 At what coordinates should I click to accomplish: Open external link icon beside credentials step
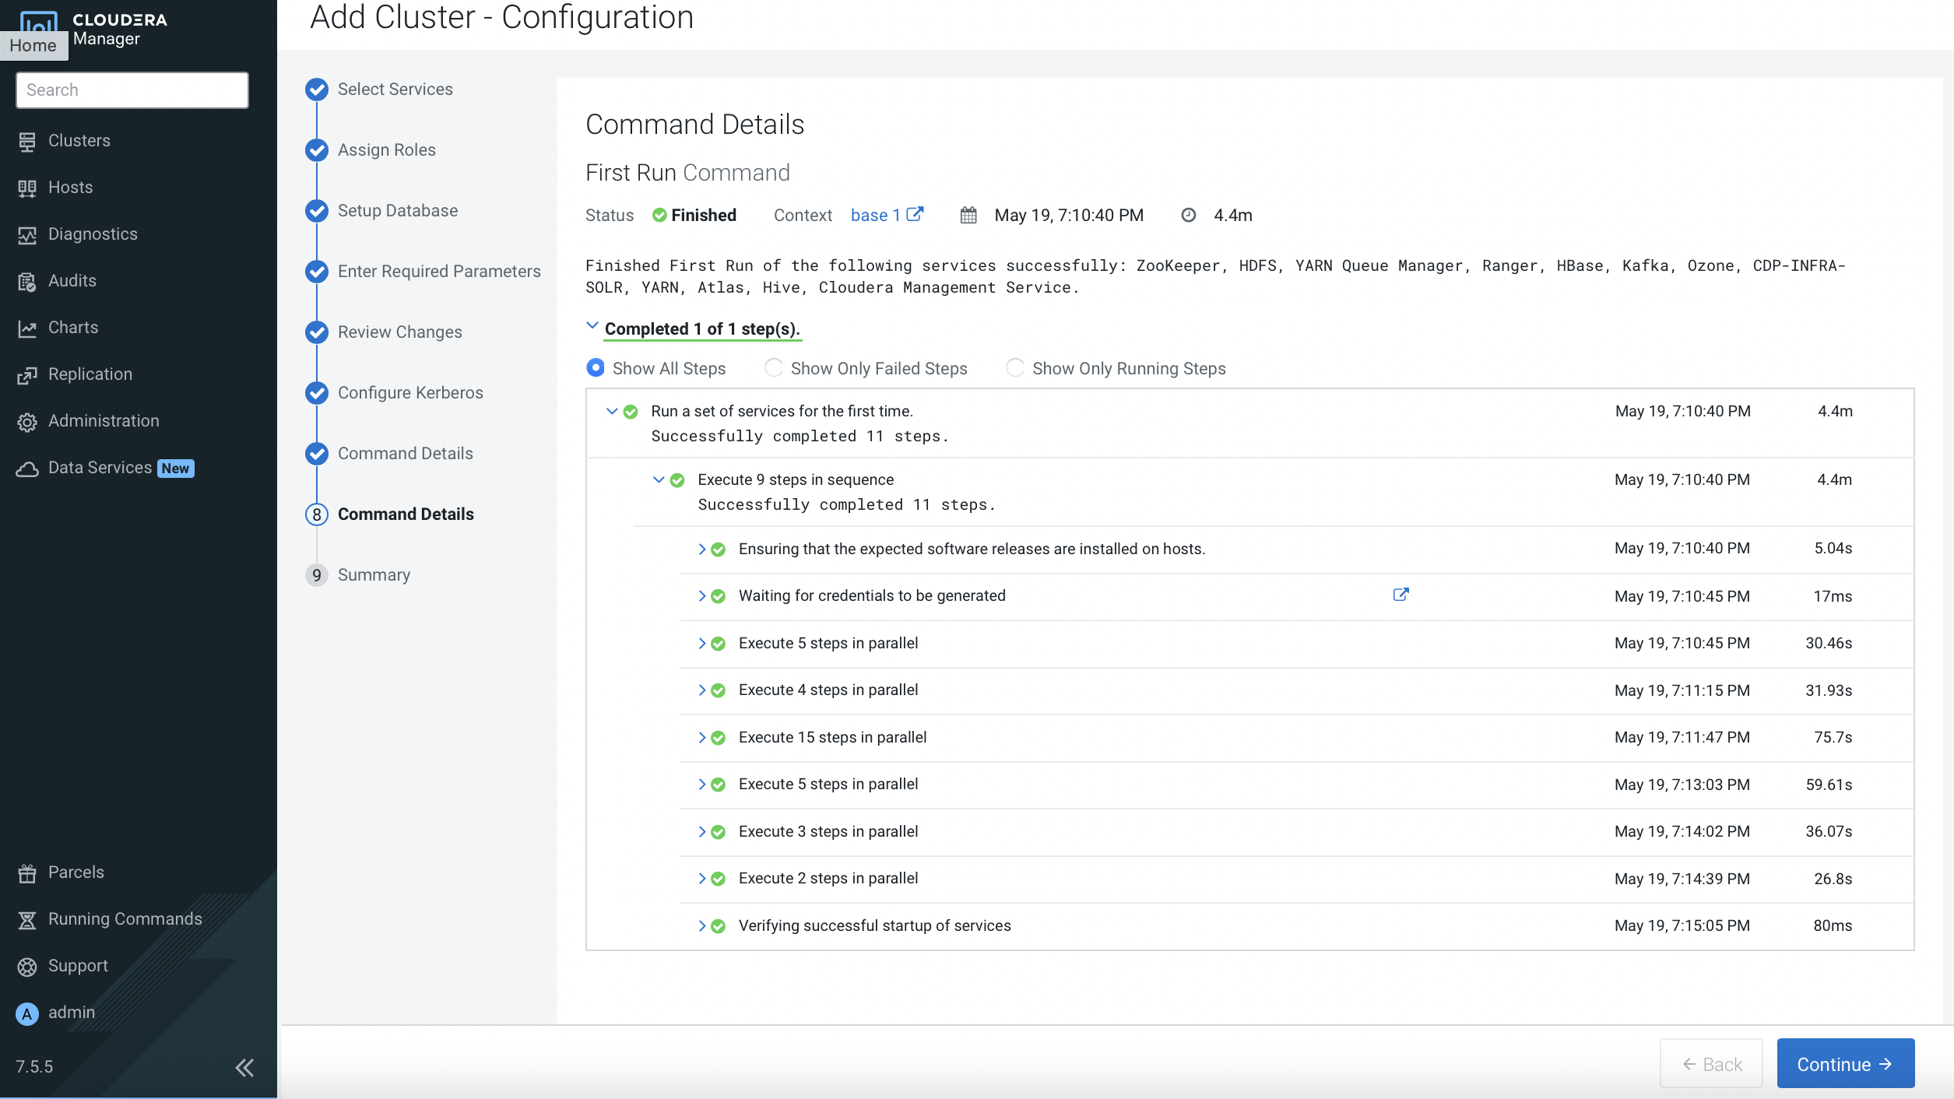[1400, 595]
